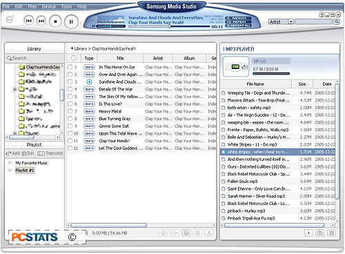The width and height of the screenshot is (345, 254).
Task: Select the ClapYourHandsSay folder in Library
Action: click(43, 67)
